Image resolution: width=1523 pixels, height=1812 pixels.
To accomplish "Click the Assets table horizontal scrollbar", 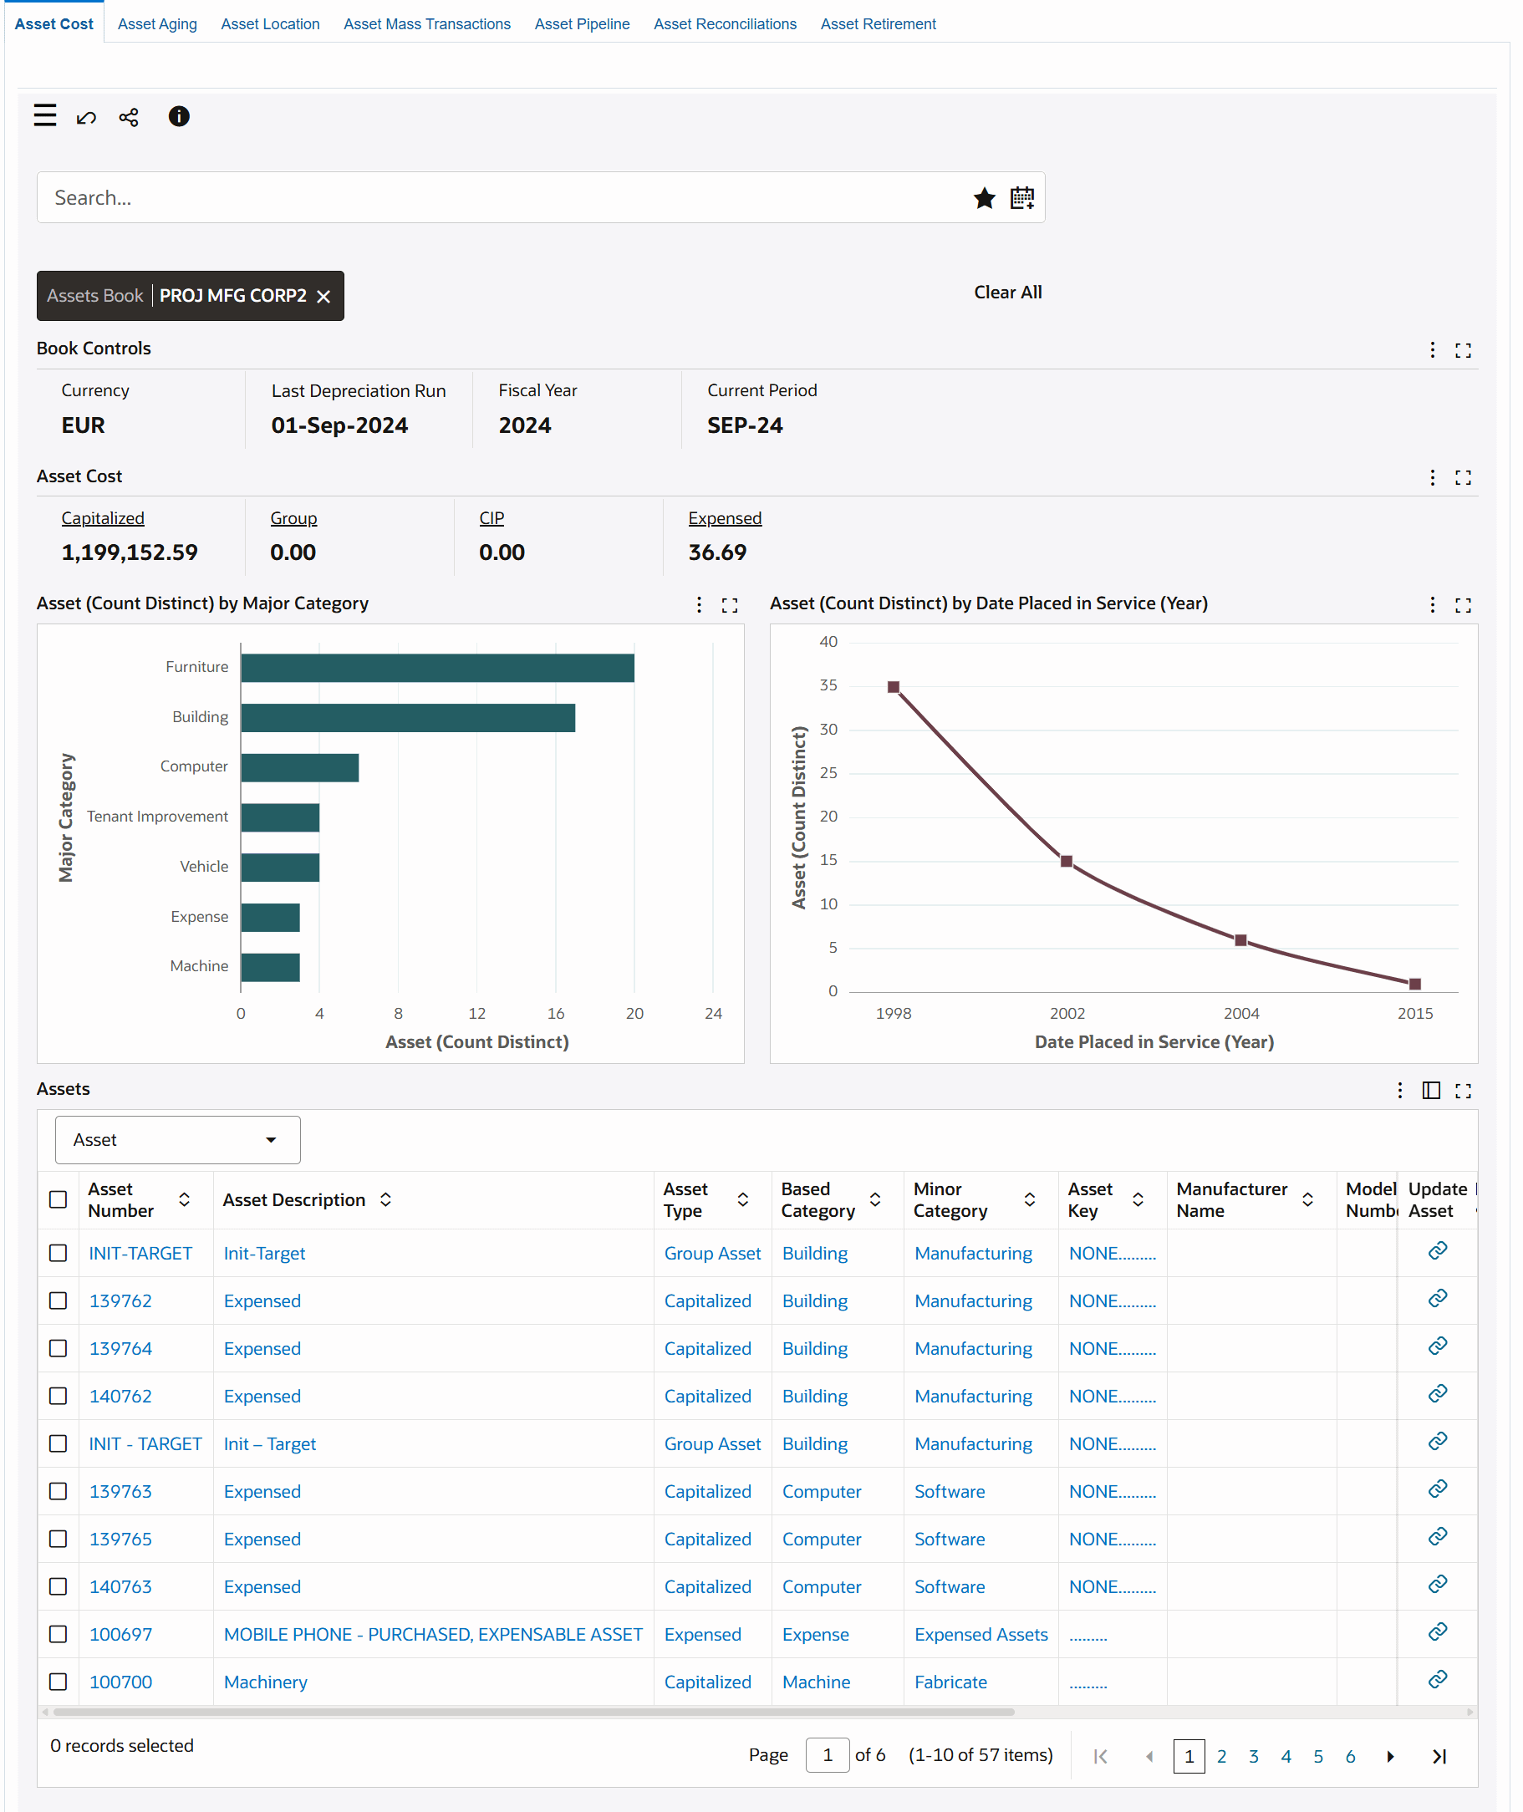I will [x=532, y=1711].
